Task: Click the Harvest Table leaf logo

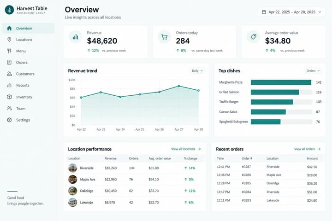Action: 9,10
